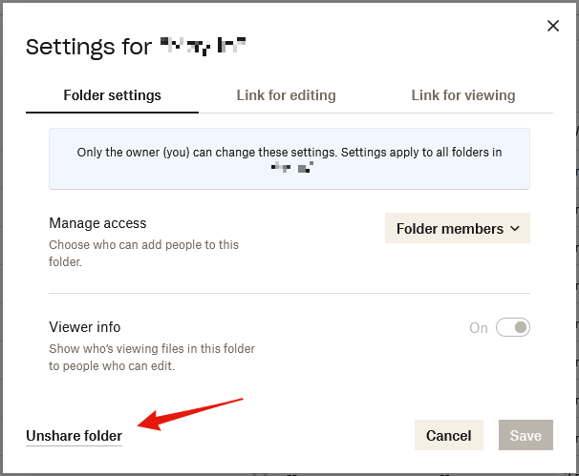Click the Manage access heading
This screenshot has height=476, width=579.
tap(97, 223)
